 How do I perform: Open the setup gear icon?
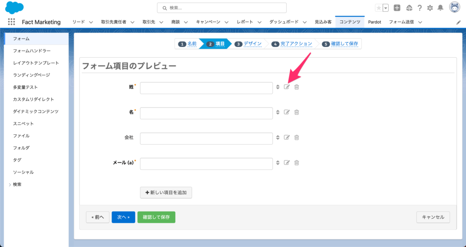coord(430,8)
